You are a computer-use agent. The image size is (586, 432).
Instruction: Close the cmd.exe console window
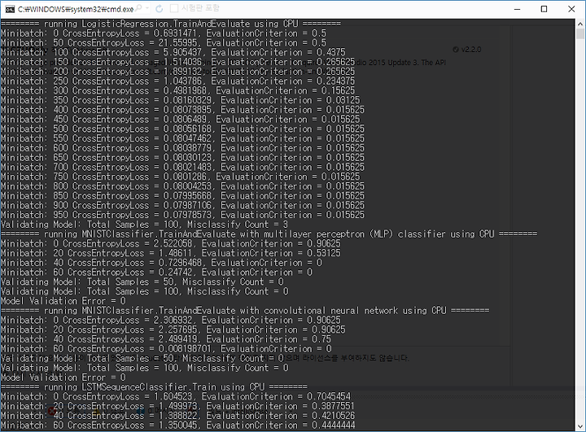(571, 9)
